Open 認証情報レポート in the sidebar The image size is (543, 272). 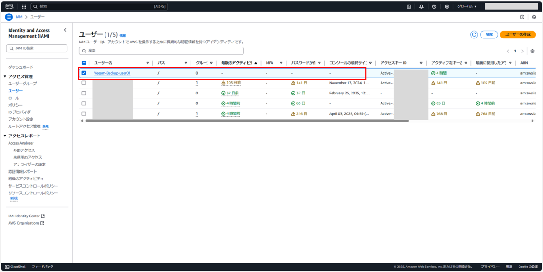pyautogui.click(x=23, y=172)
